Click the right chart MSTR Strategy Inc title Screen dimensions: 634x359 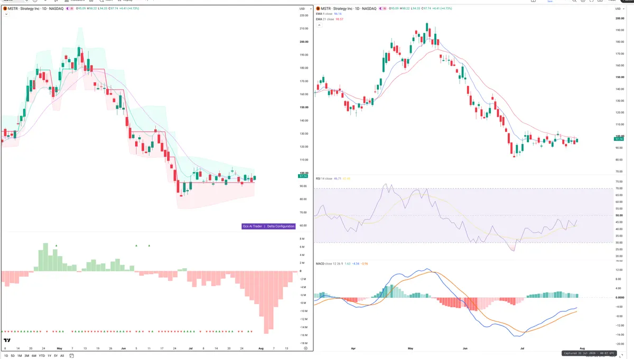[x=349, y=9]
